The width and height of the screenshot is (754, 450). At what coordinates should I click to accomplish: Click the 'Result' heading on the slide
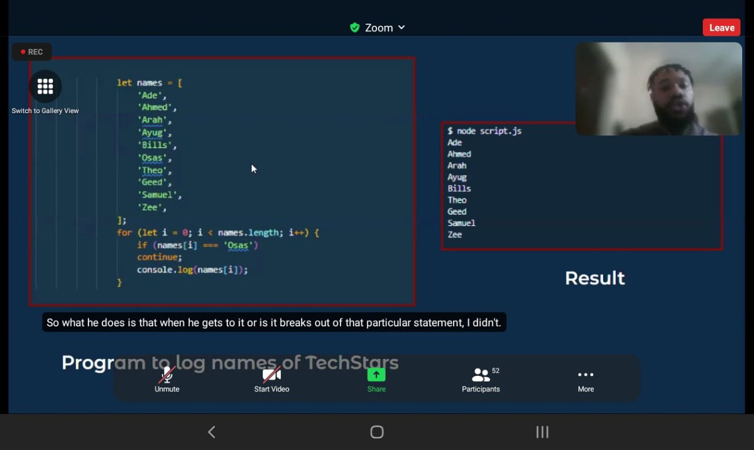[x=595, y=278]
